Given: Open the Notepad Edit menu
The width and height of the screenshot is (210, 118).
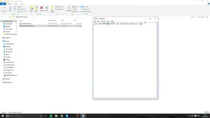Looking at the screenshot, I should pos(98,21).
